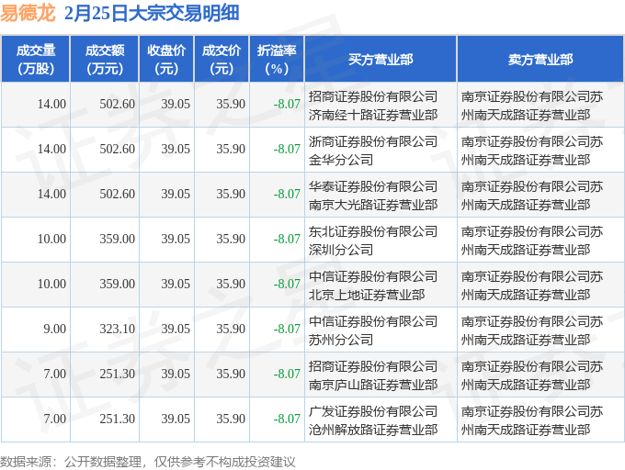This screenshot has width=625, height=470.
Task: Click seller 南京证券 in 沧州解放路 row
Action: click(x=532, y=420)
